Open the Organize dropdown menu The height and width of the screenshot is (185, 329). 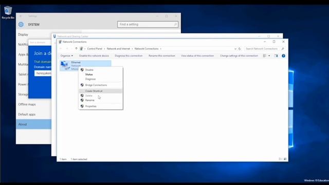[66, 56]
